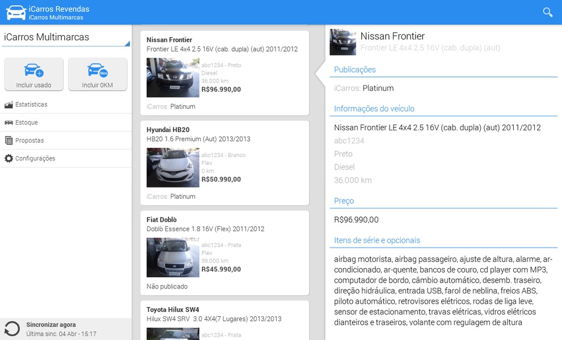The height and width of the screenshot is (340, 562).
Task: Open the Nissan Frontier detail header thumbnail
Action: (x=343, y=42)
